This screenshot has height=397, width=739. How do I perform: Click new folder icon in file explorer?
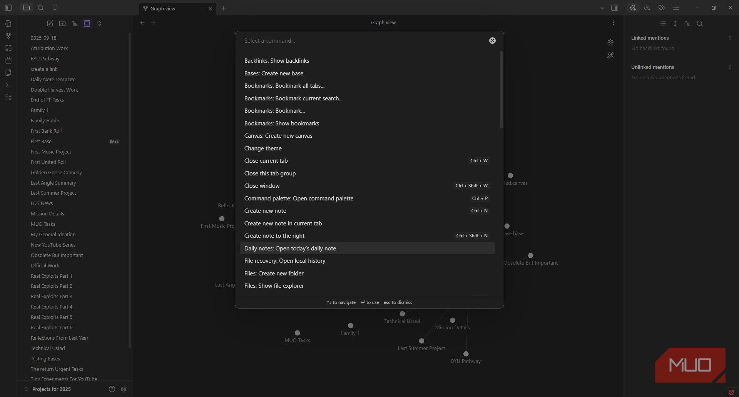pyautogui.click(x=62, y=23)
